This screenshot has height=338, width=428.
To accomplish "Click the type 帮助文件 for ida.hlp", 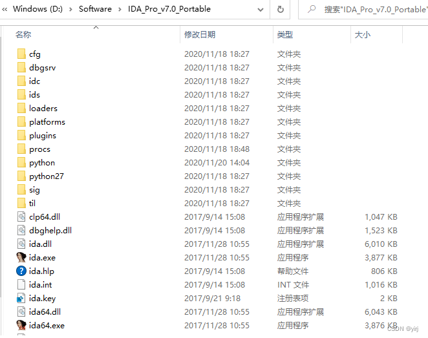I will pyautogui.click(x=293, y=271).
